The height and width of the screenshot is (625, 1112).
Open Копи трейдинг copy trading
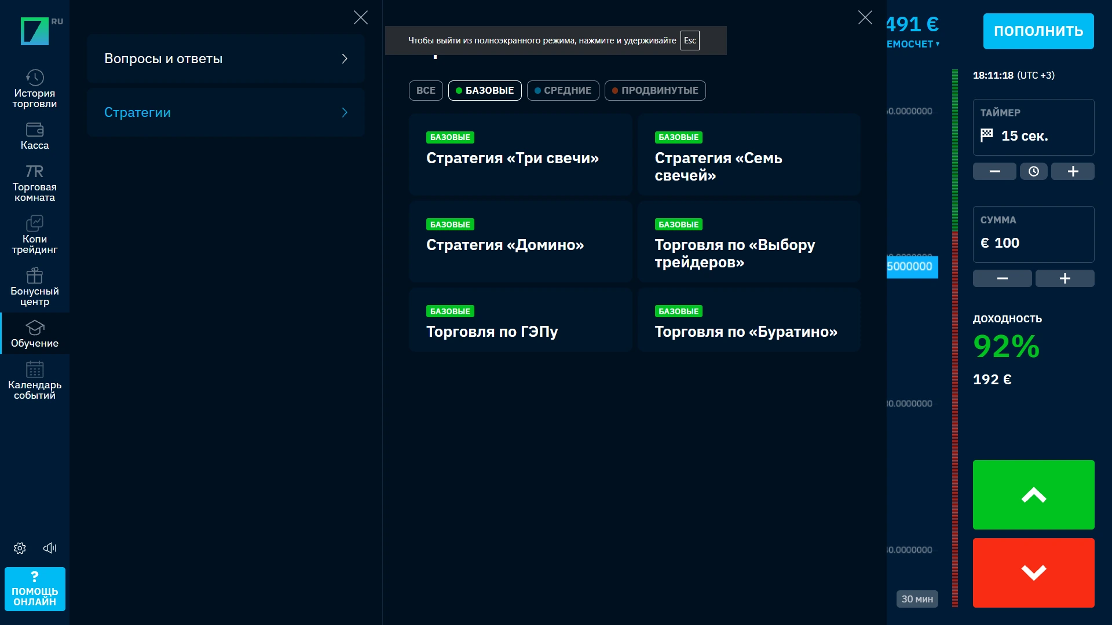35,235
